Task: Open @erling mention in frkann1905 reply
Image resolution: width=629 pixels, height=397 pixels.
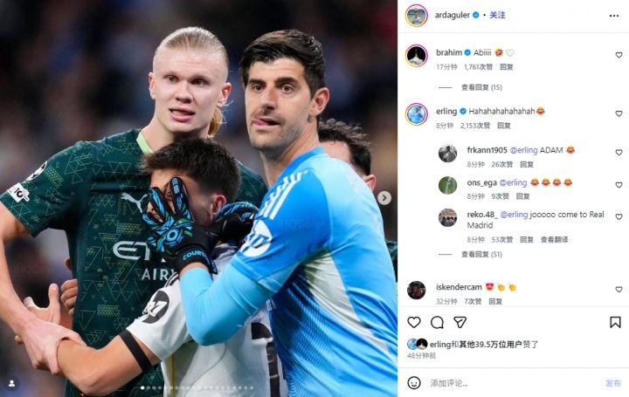Action: 523,150
